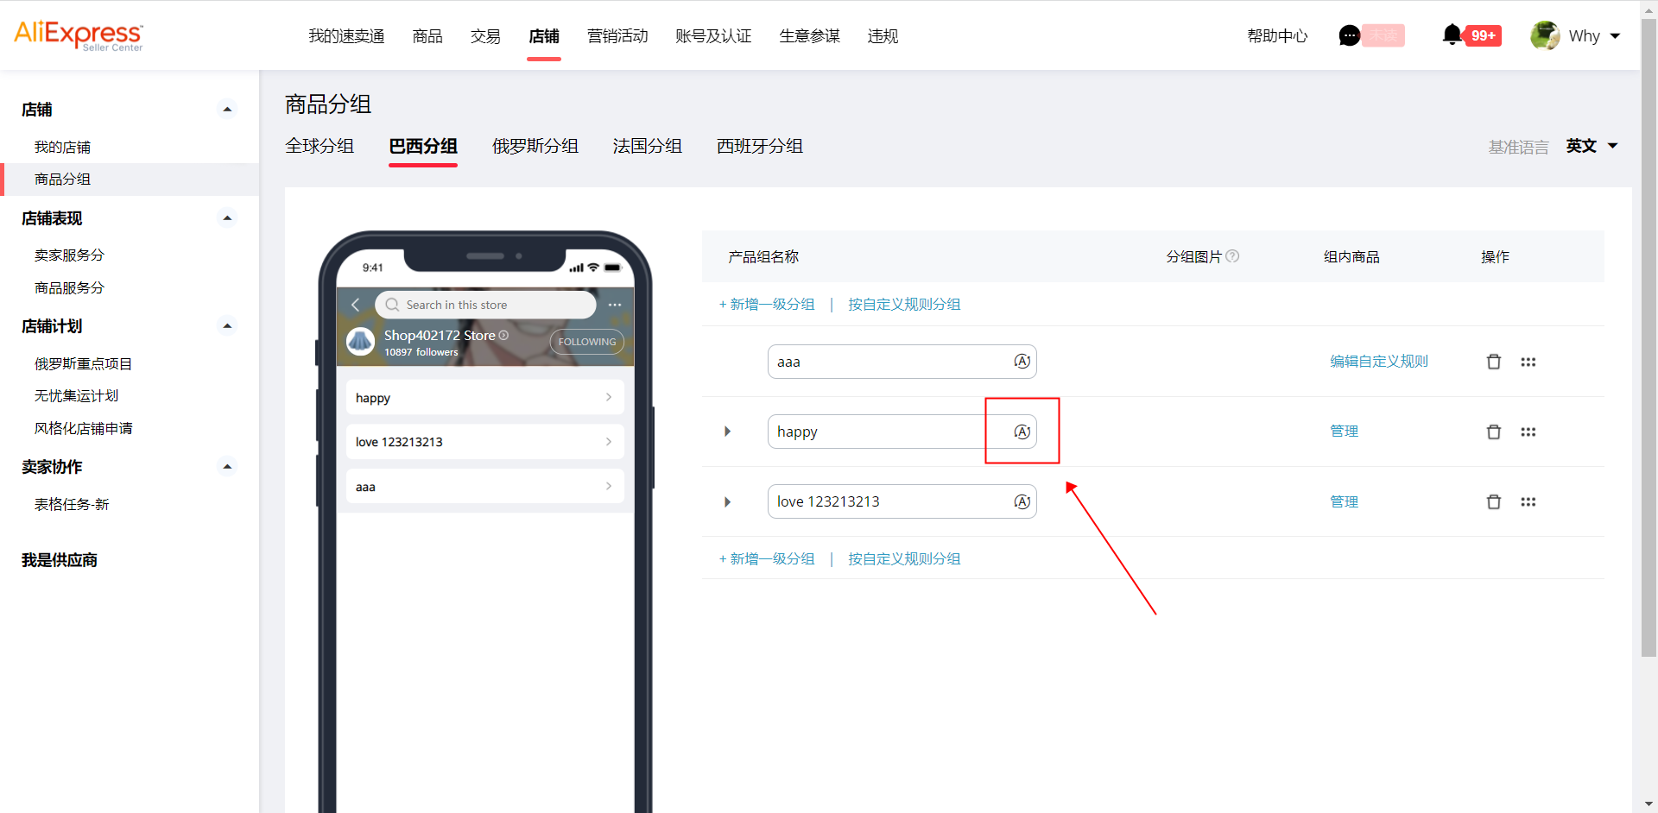The height and width of the screenshot is (813, 1658).
Task: Switch to 全球分组 tab
Action: point(320,146)
